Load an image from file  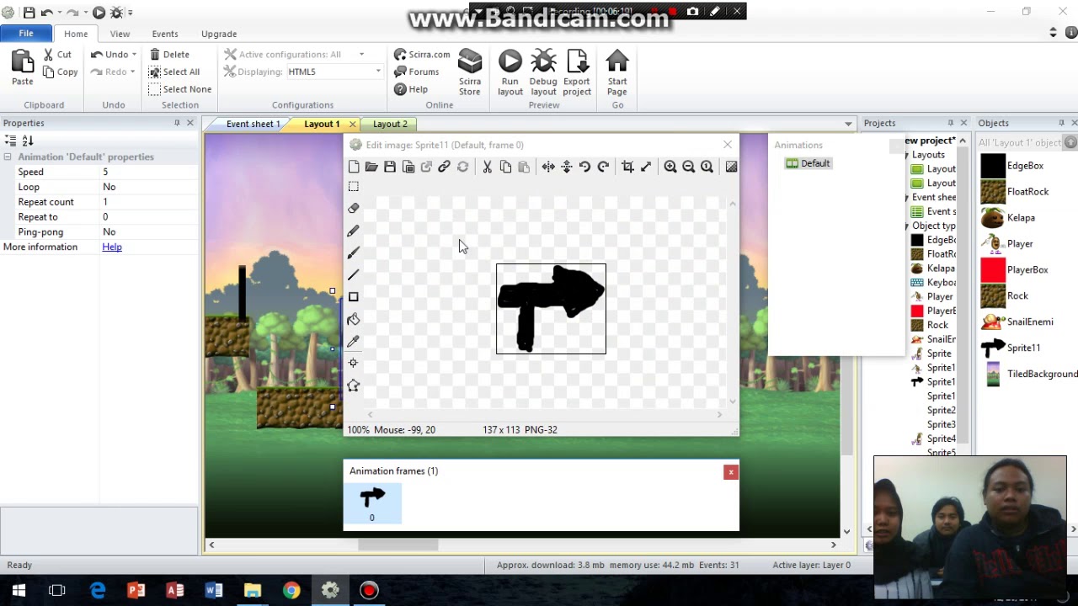click(371, 167)
